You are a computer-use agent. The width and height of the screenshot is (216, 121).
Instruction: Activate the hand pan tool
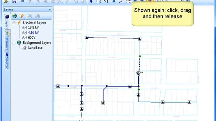click(128, 1)
